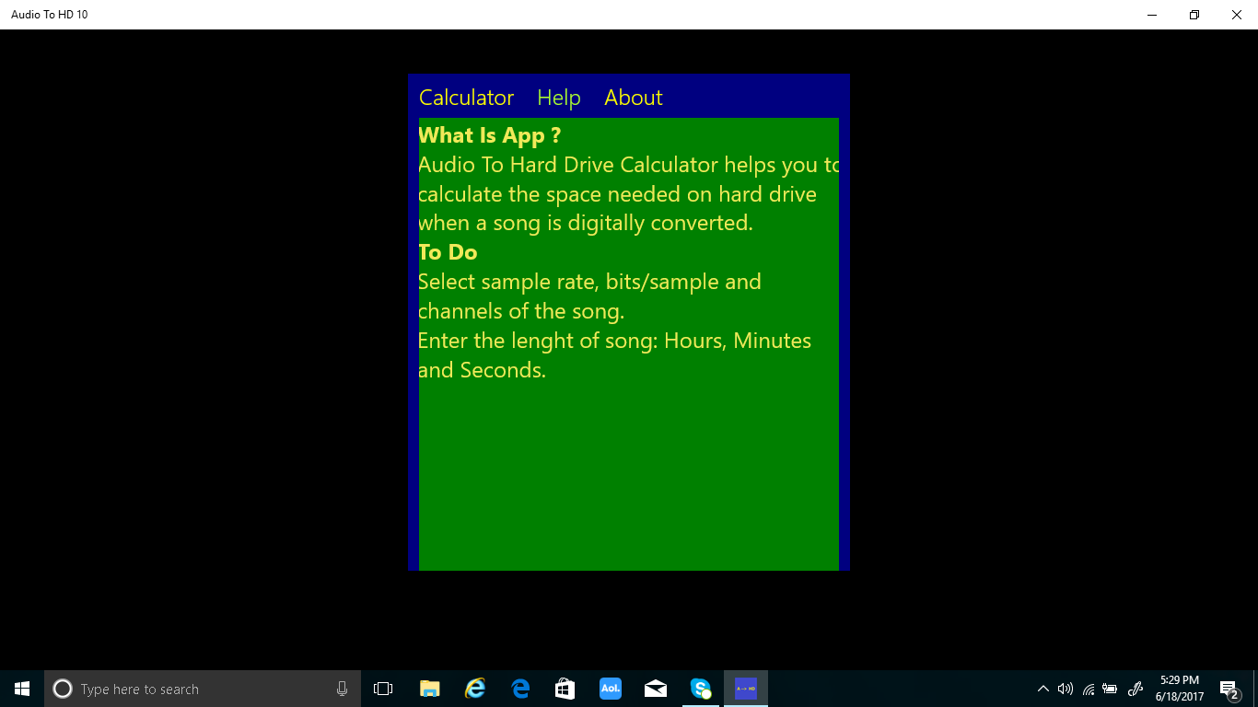Open the AOL app in the taskbar

[x=611, y=689]
